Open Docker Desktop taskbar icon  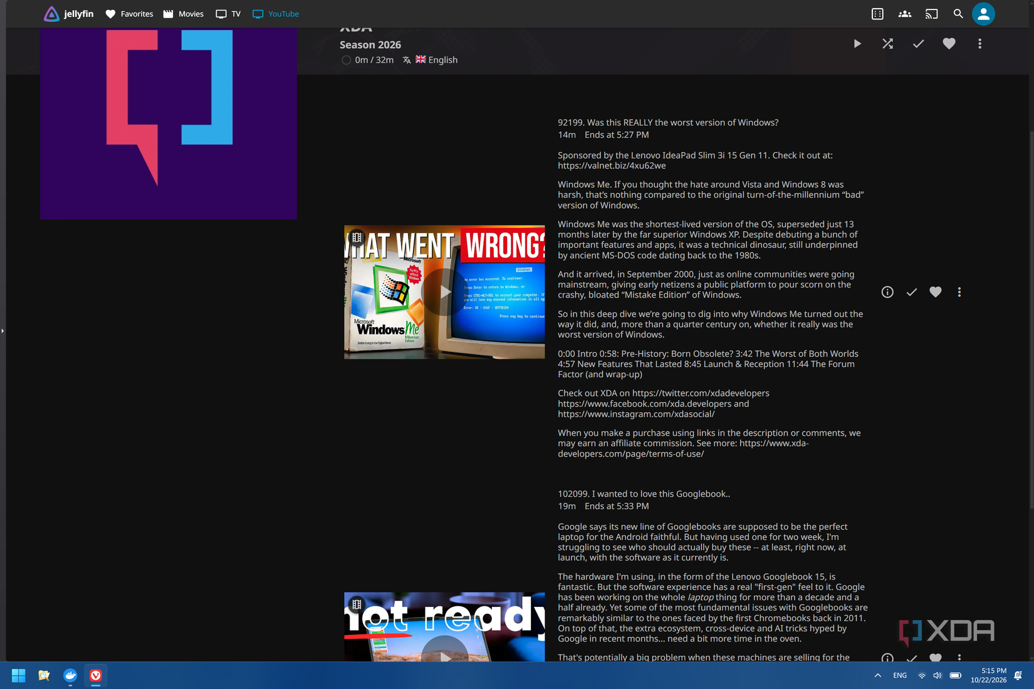click(70, 675)
